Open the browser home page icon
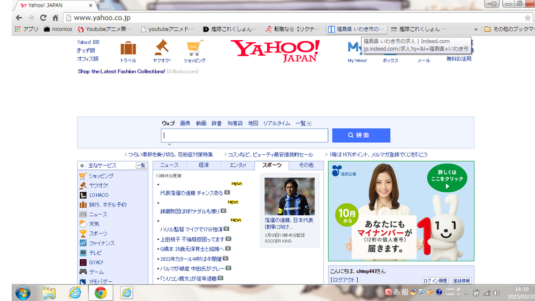This screenshot has height=301, width=535. 55,18
